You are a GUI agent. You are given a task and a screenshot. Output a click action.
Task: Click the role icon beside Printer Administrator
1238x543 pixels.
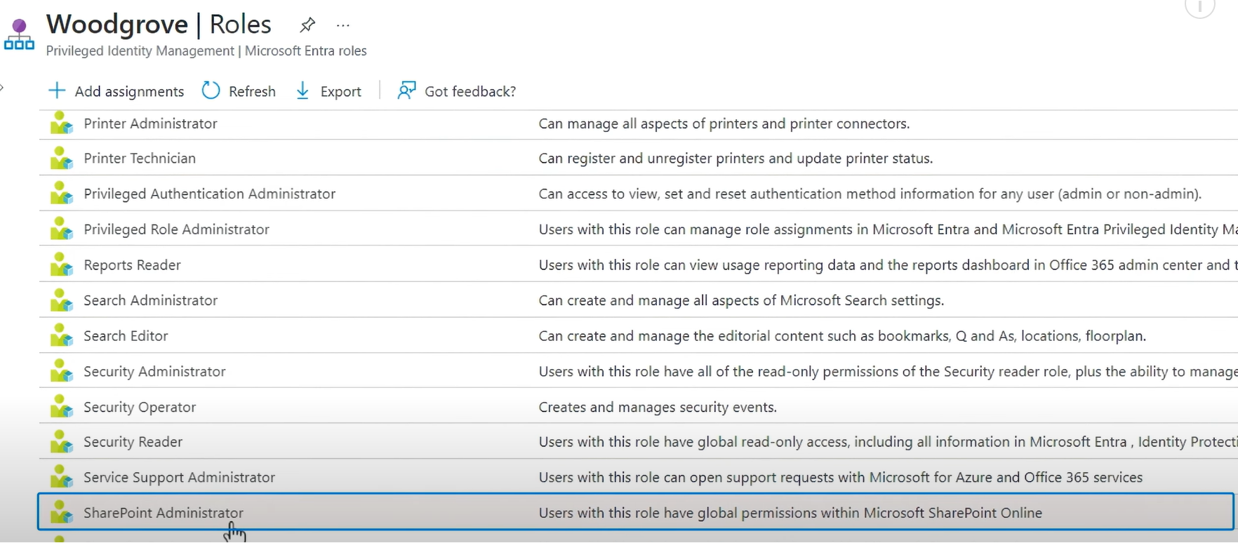(62, 123)
